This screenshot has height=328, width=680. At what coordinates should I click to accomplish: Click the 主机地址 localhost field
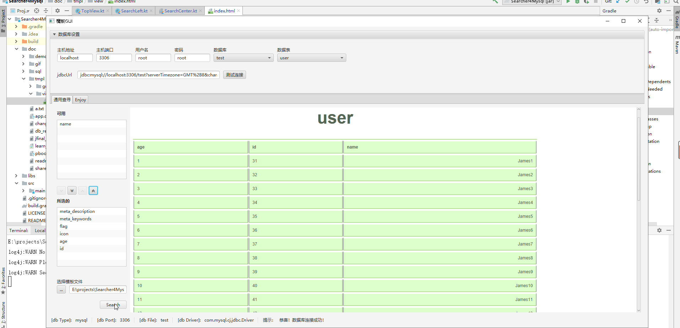click(x=75, y=58)
